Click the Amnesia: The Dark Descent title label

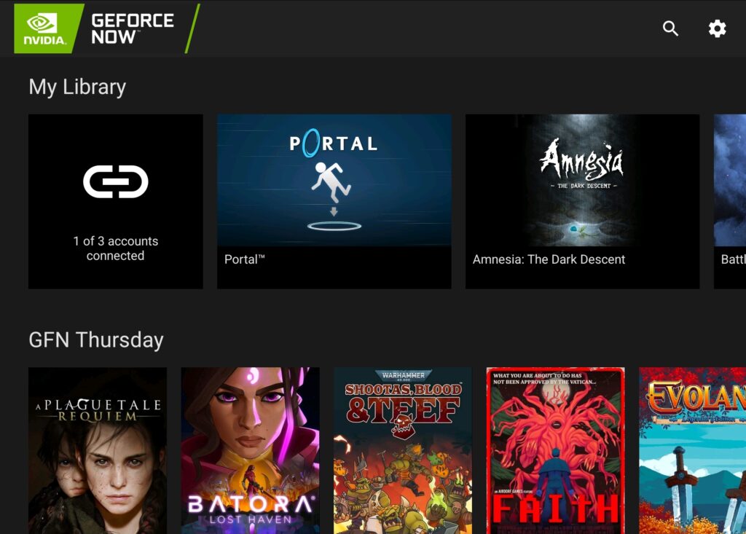pyautogui.click(x=549, y=259)
